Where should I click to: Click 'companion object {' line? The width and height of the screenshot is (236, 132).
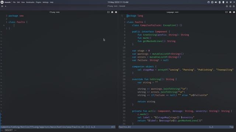(x=144, y=67)
